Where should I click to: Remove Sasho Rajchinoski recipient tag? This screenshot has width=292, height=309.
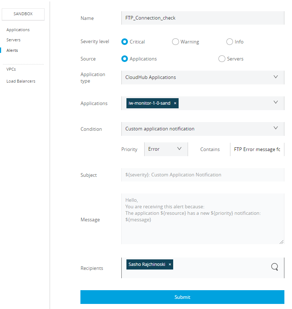170,264
